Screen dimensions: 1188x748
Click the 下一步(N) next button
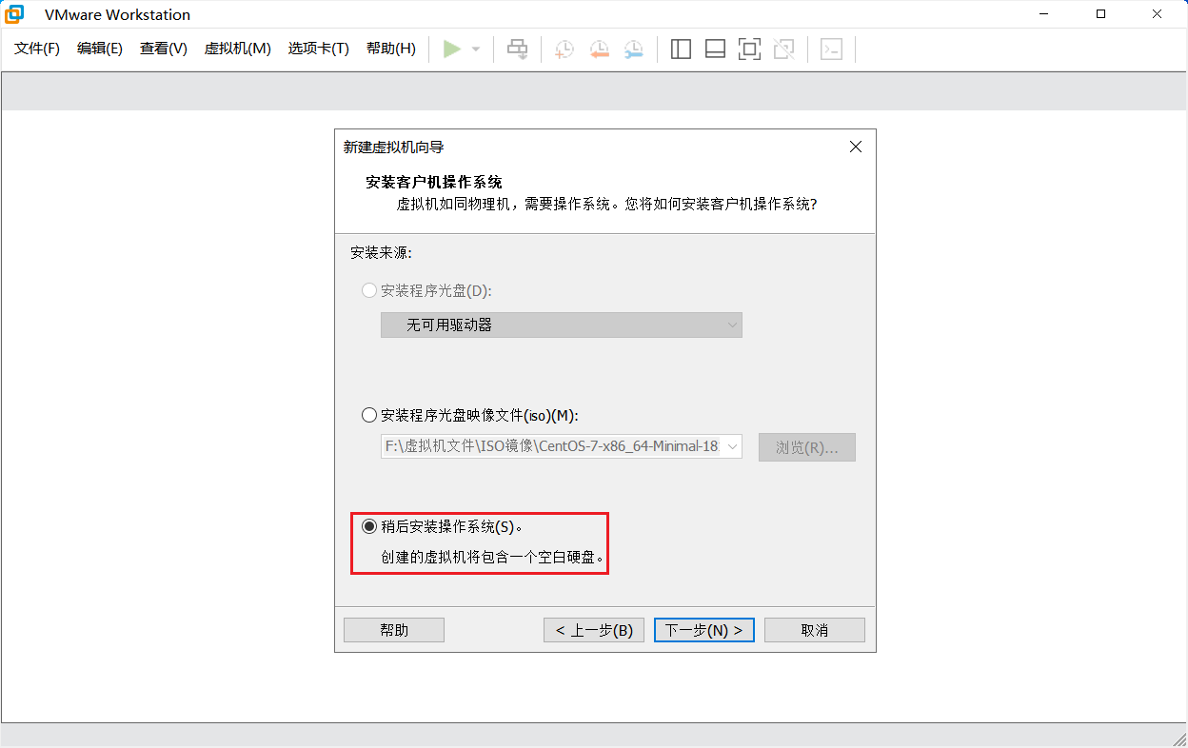(x=703, y=630)
